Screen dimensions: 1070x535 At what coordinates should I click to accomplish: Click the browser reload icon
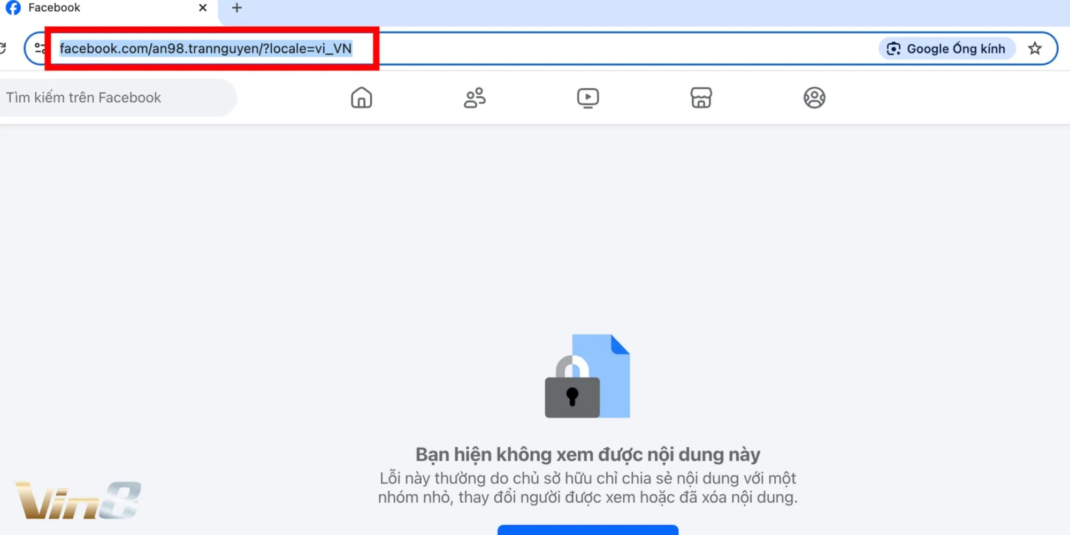click(3, 48)
